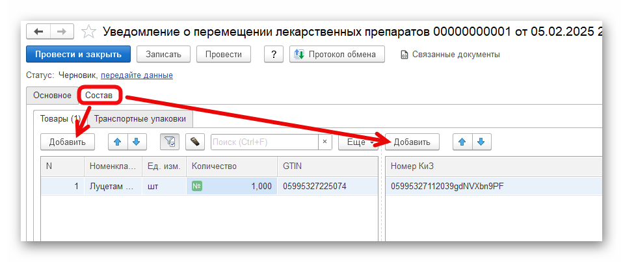The width and height of the screenshot is (623, 262).
Task: Open help with the question mark button
Action: point(273,55)
